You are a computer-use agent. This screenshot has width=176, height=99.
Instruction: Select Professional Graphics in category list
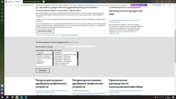(44, 56)
